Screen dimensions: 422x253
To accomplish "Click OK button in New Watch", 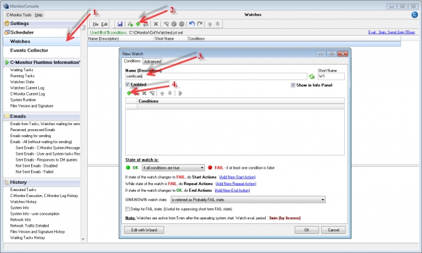I will [307, 230].
